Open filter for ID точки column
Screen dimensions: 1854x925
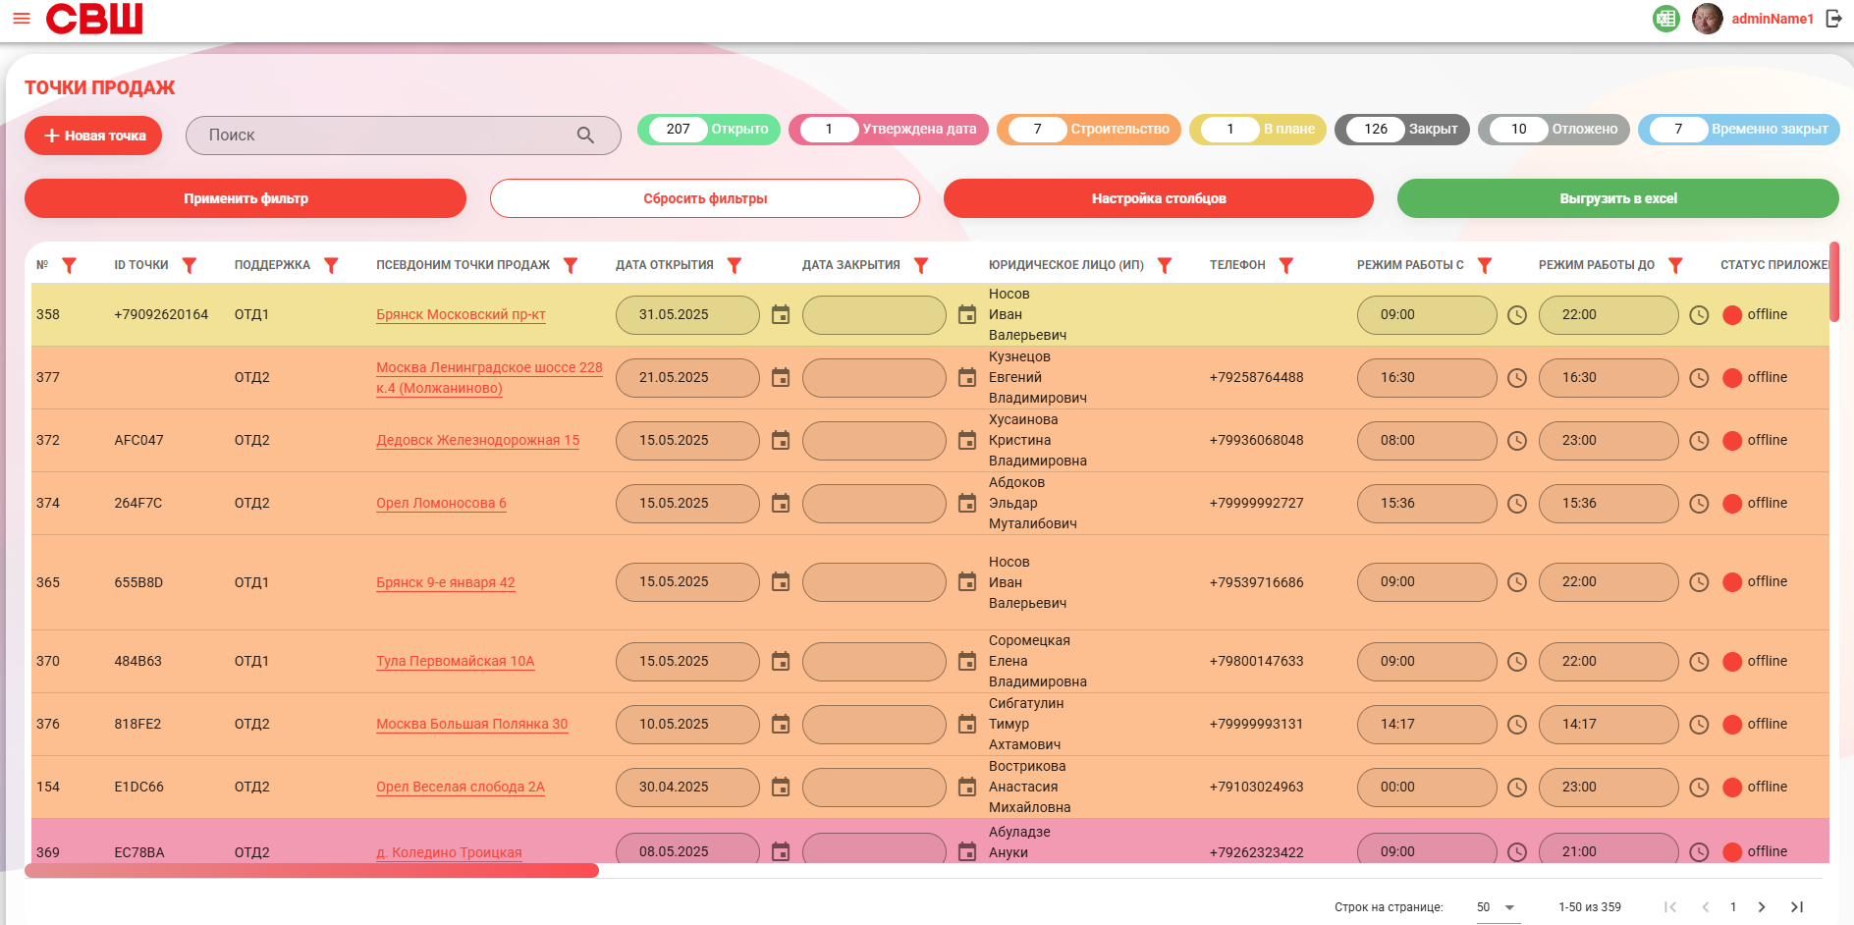coord(190,265)
